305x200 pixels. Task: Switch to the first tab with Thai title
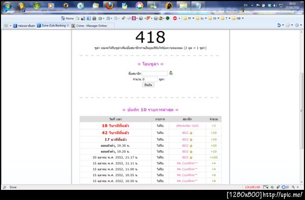(24, 25)
